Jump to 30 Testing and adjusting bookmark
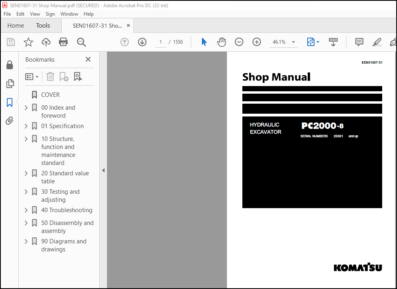 (60, 196)
